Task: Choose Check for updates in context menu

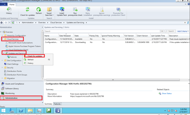Action: coord(35,56)
